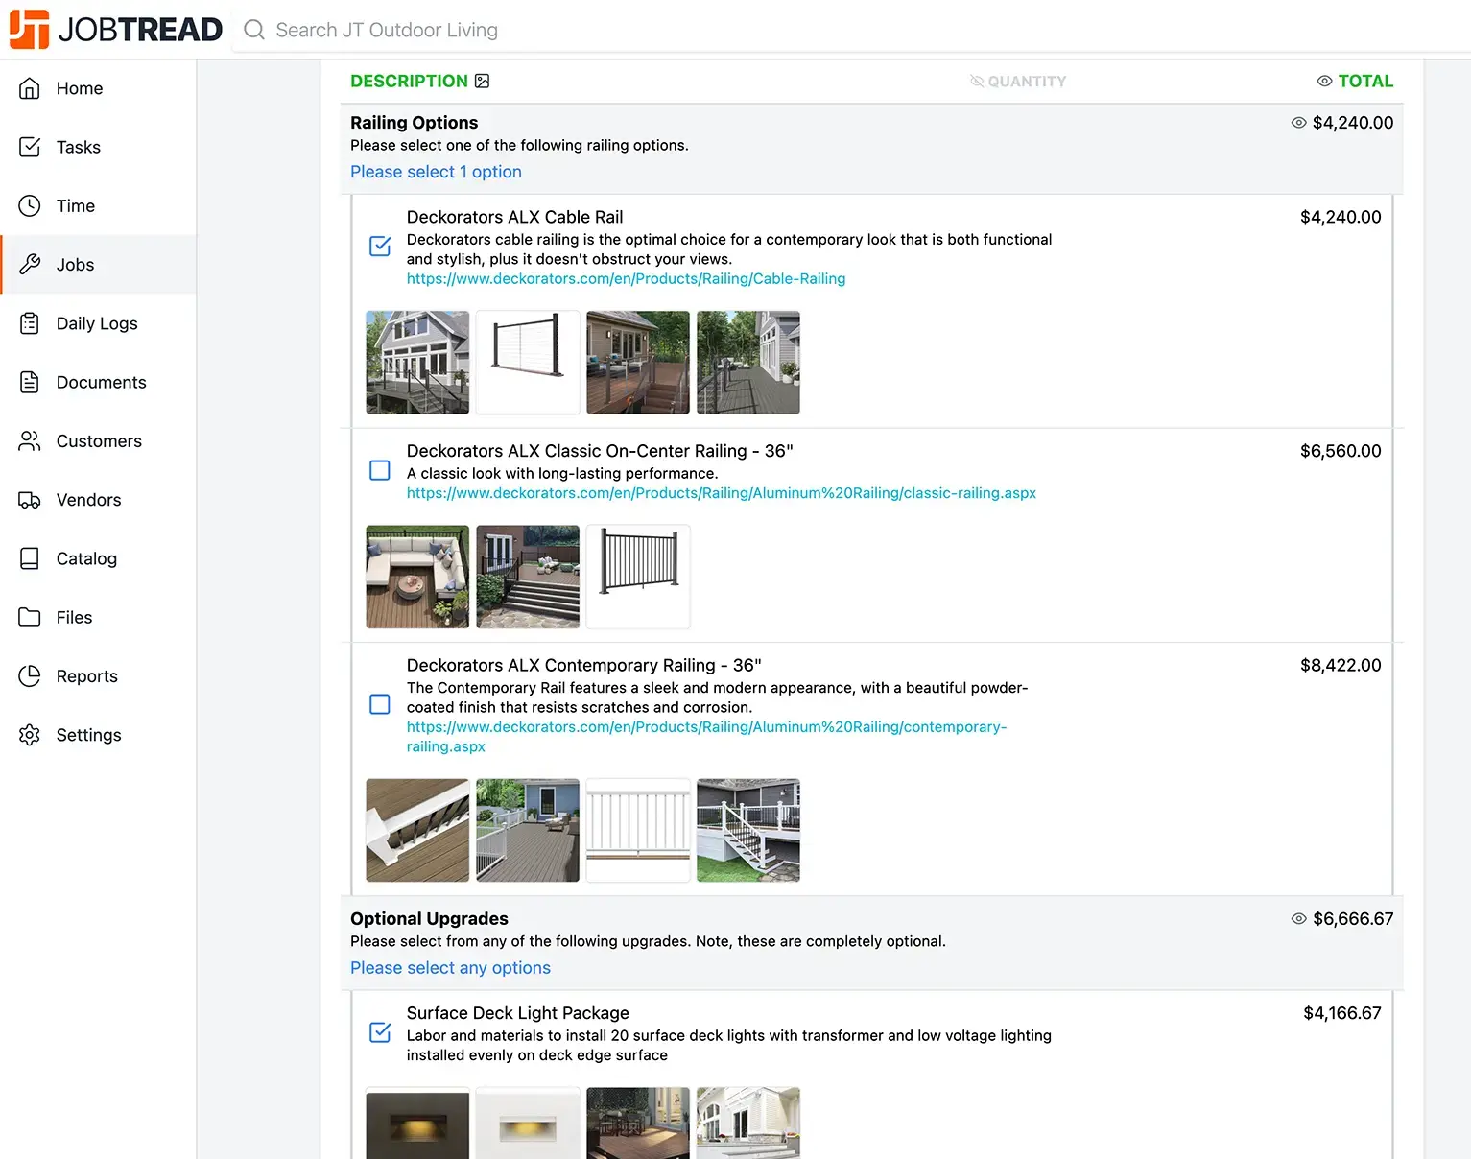
Task: Click the 'Please select any options' link
Action: pos(450,968)
